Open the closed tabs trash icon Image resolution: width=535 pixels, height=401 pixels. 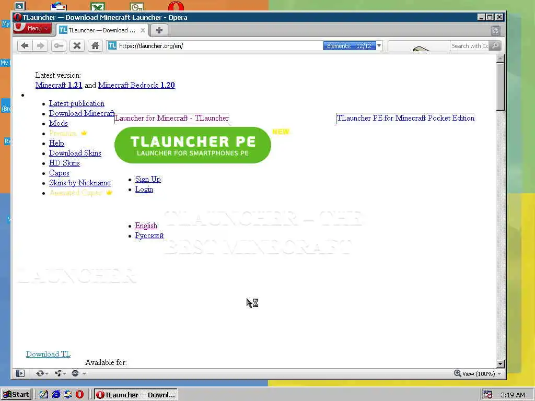tap(496, 31)
